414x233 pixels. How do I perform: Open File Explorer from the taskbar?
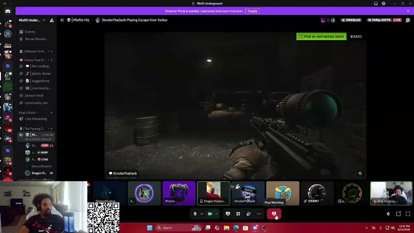coord(227,228)
